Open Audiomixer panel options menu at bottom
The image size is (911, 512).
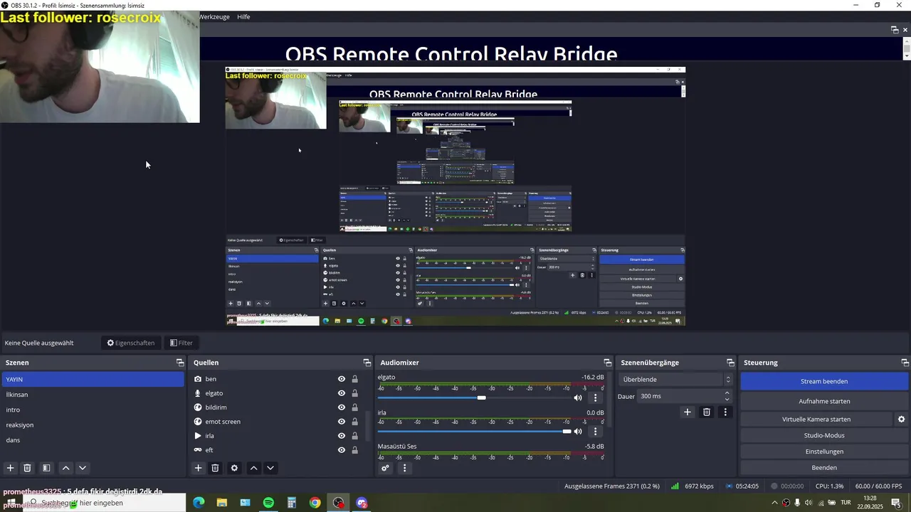pyautogui.click(x=404, y=468)
